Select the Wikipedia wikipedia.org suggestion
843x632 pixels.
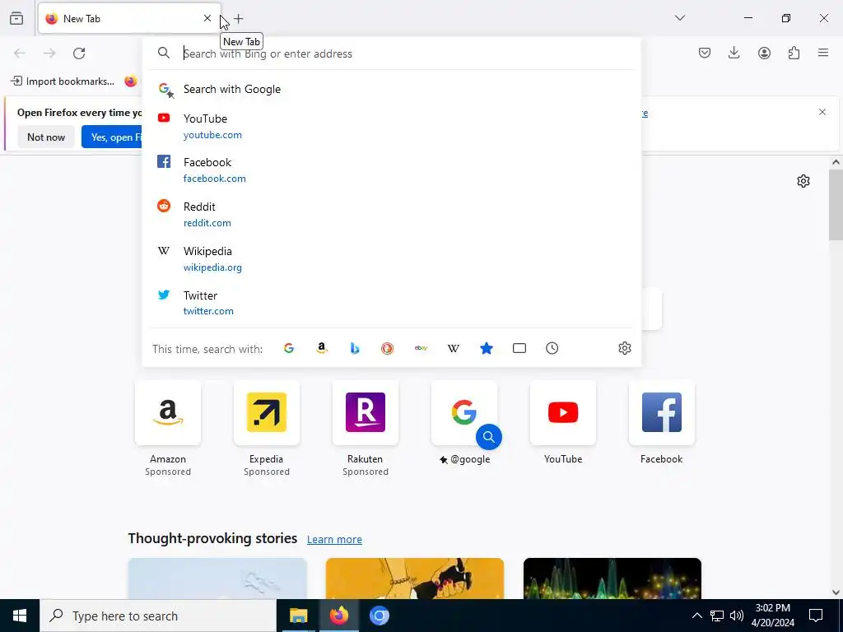pyautogui.click(x=393, y=259)
